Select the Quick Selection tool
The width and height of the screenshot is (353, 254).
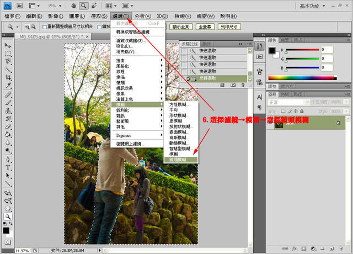[x=8, y=70]
